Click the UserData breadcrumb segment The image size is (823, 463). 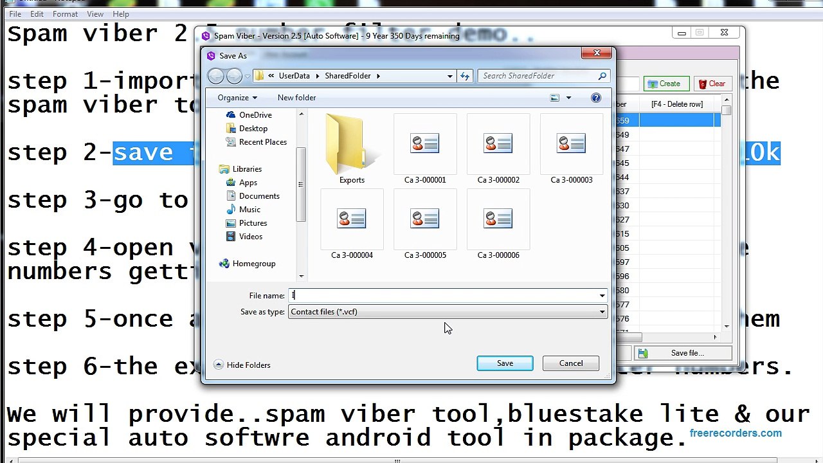294,76
